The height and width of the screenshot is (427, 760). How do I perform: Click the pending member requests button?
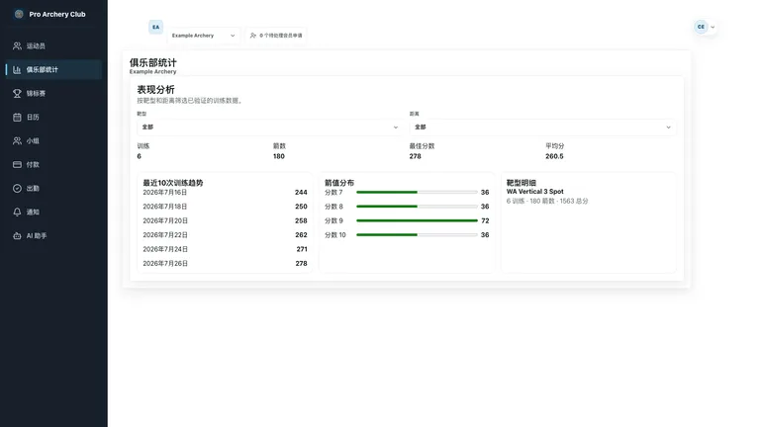tap(276, 36)
